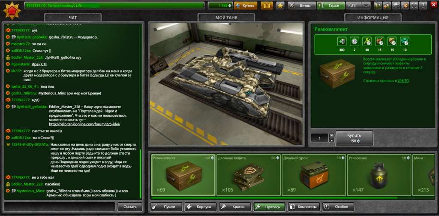Click username sasha_22_06_41 in chat

[x=24, y=86]
